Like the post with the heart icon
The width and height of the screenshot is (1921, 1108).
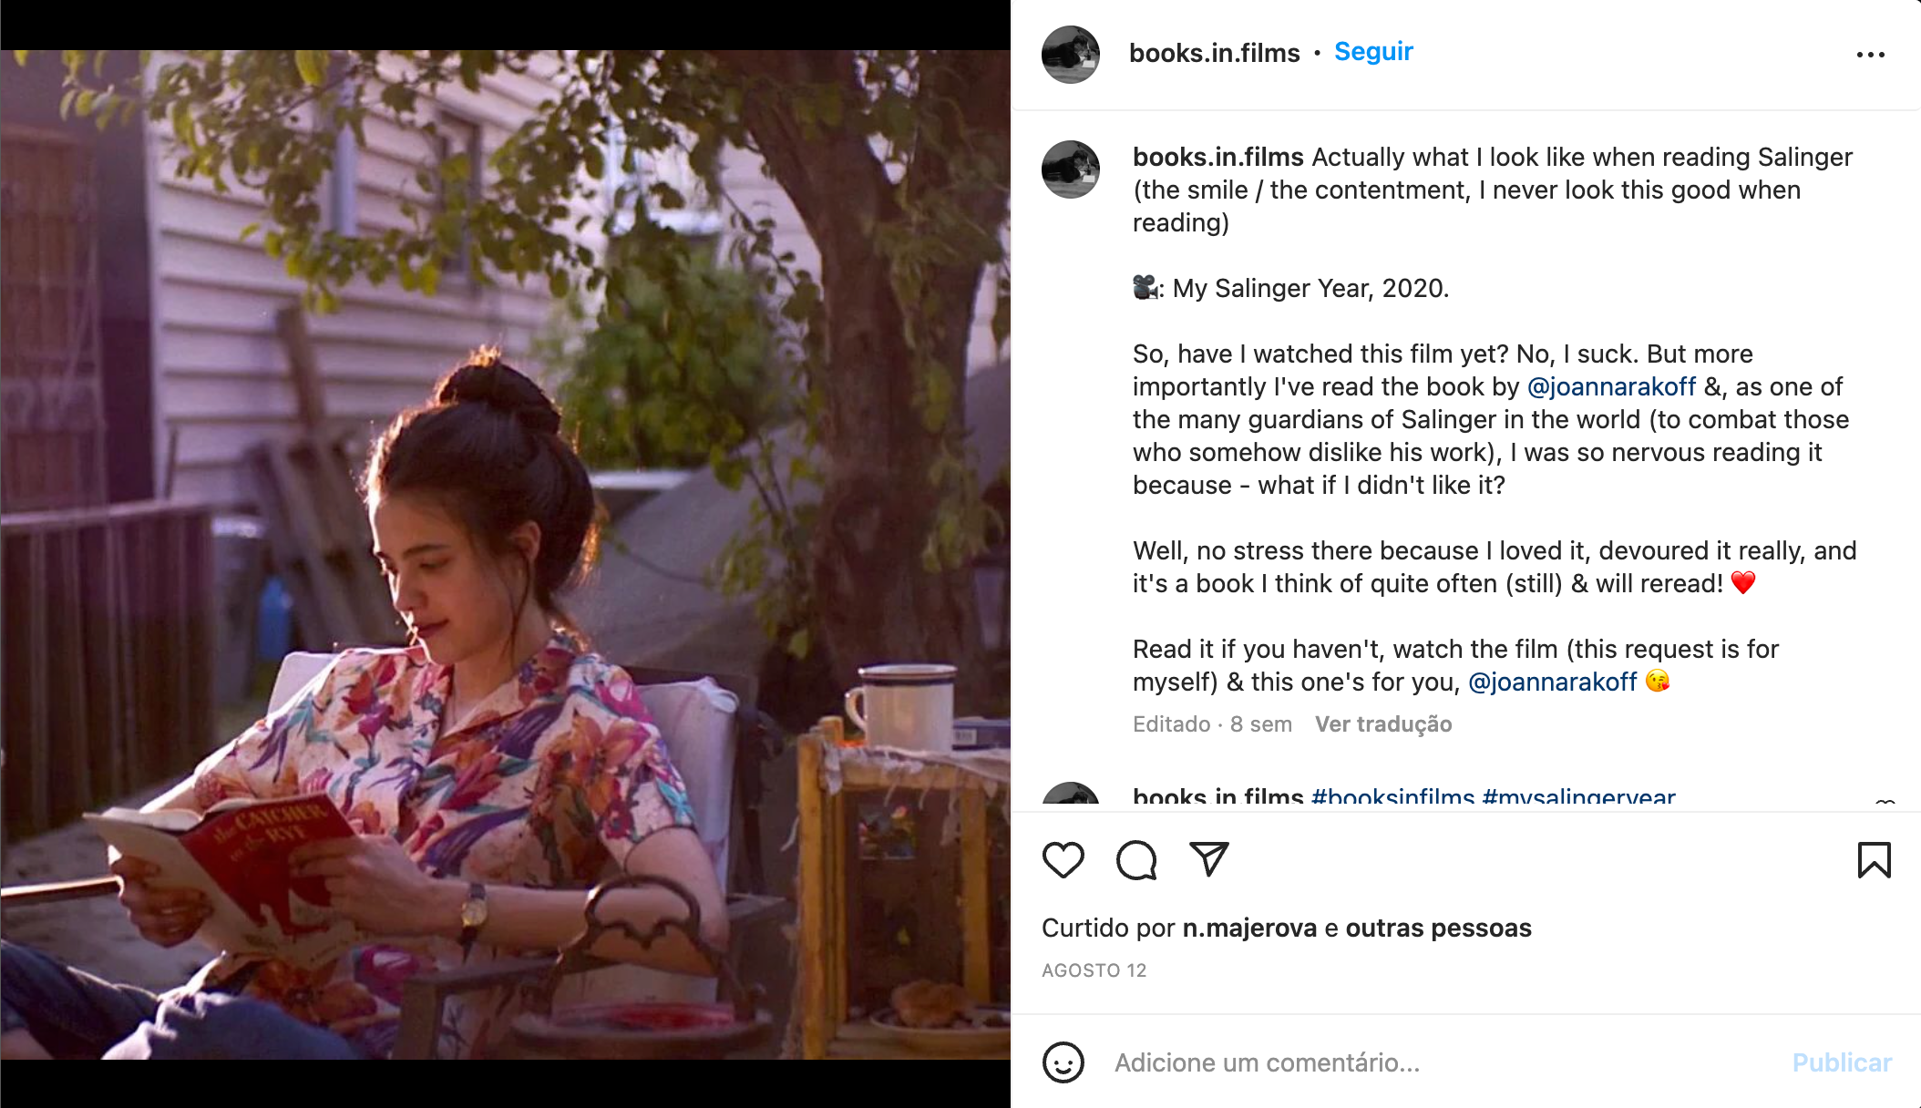tap(1063, 860)
